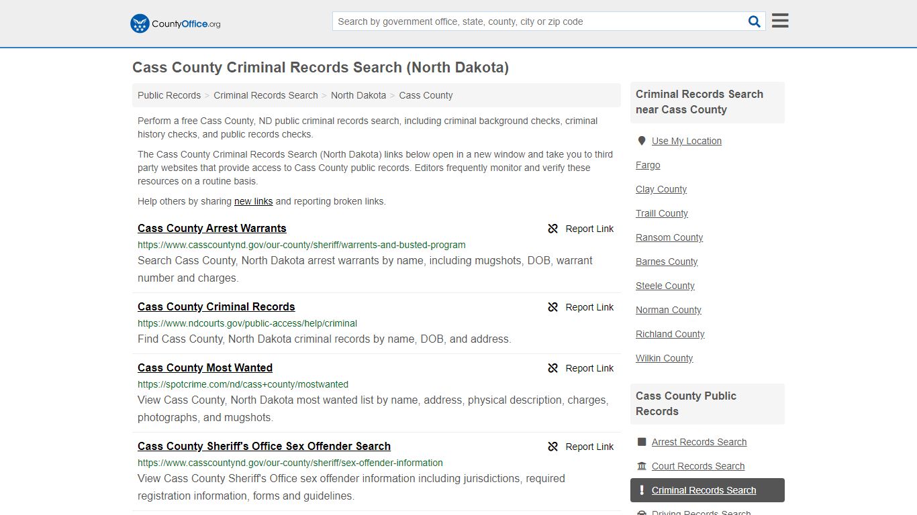Open the casscountynd.gov warrants URL

[301, 245]
